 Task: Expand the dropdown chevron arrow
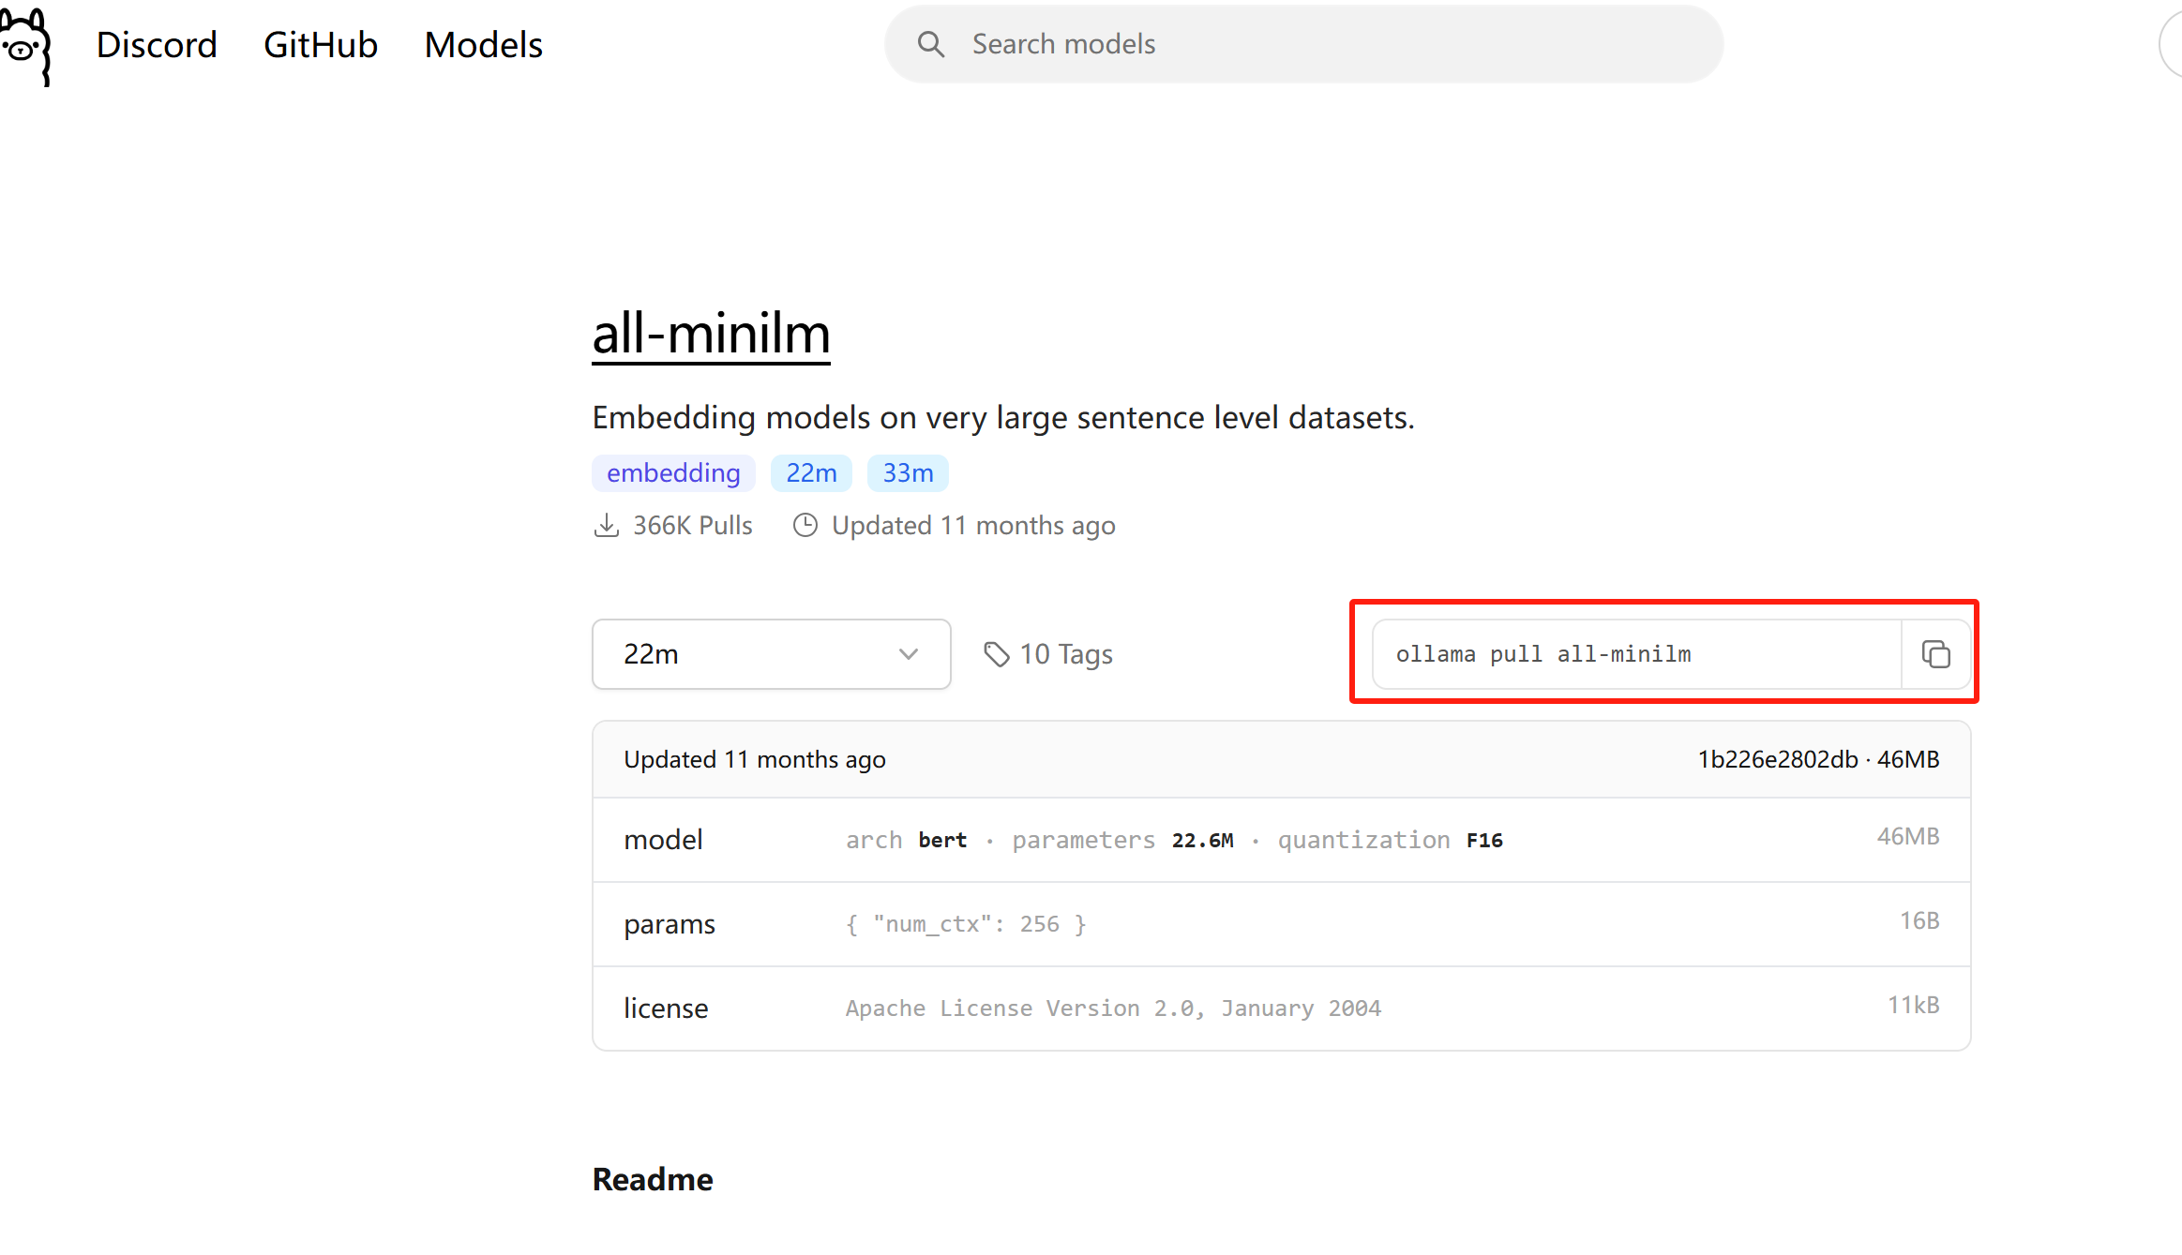908,654
